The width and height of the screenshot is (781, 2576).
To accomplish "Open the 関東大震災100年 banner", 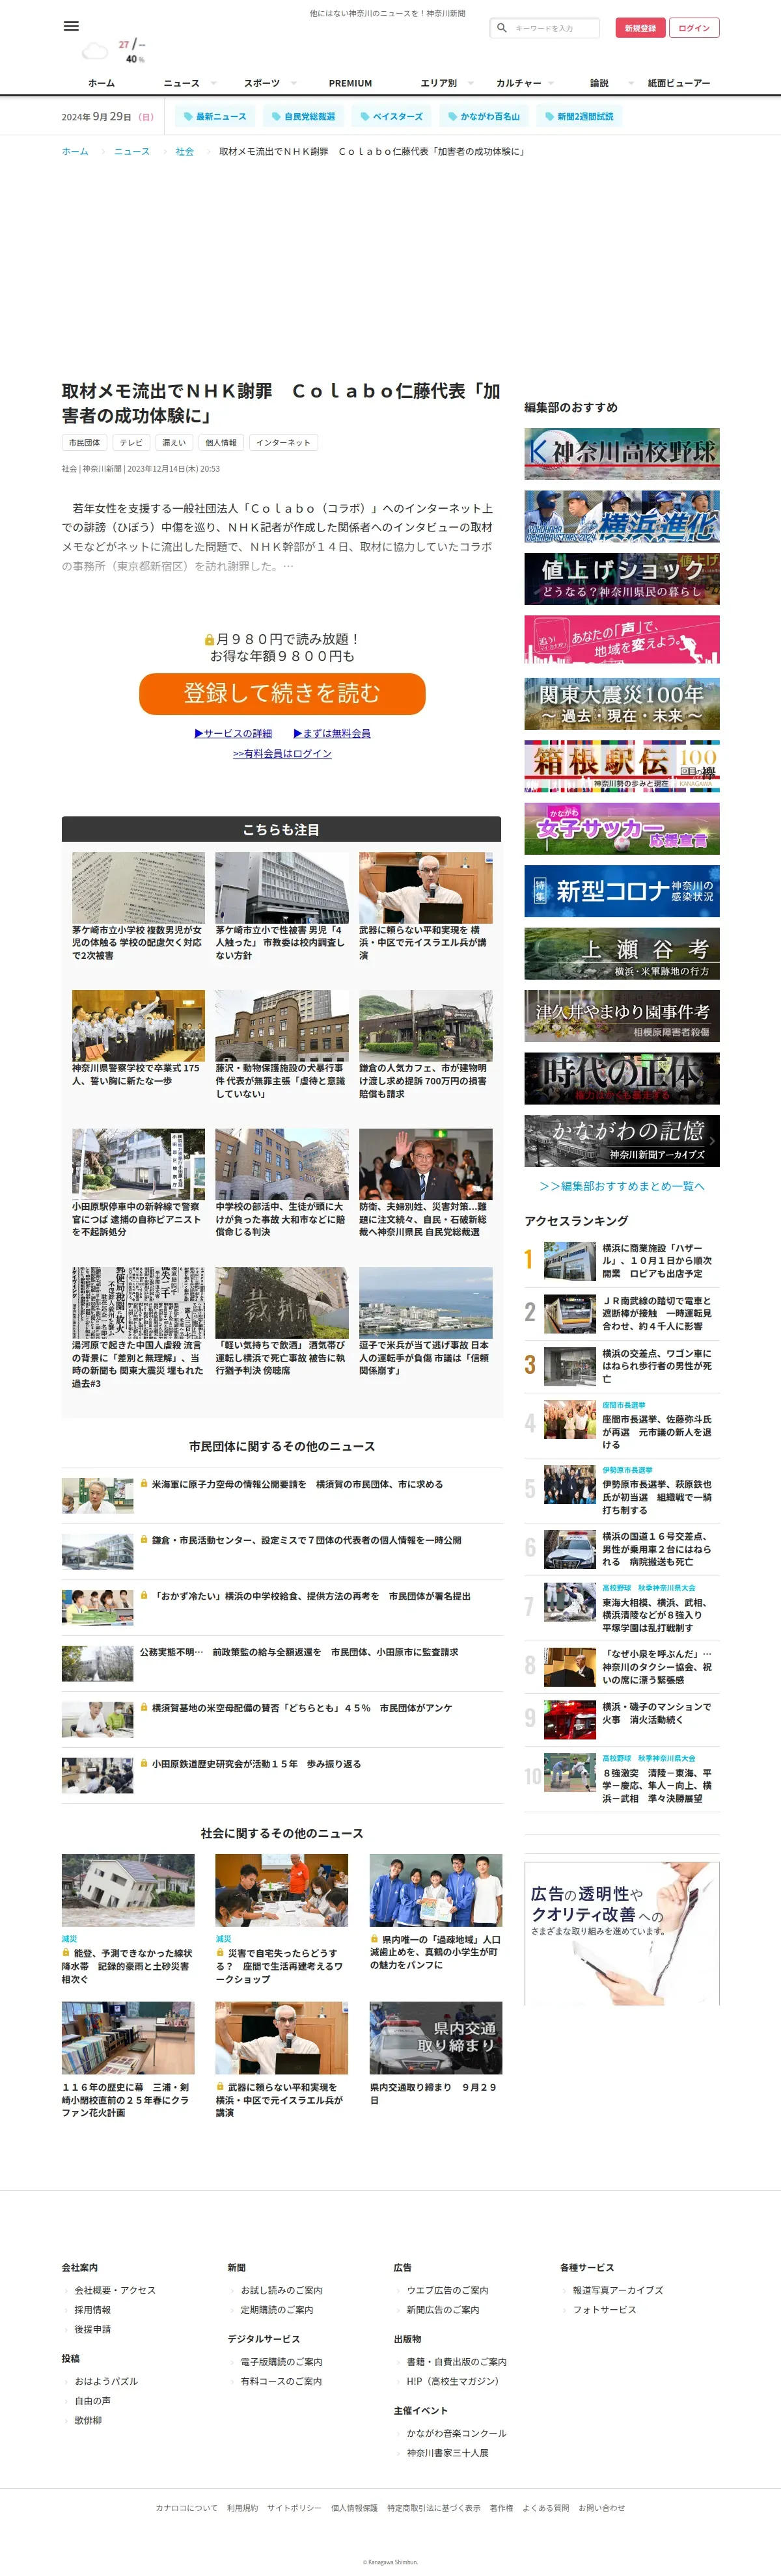I will coord(622,703).
